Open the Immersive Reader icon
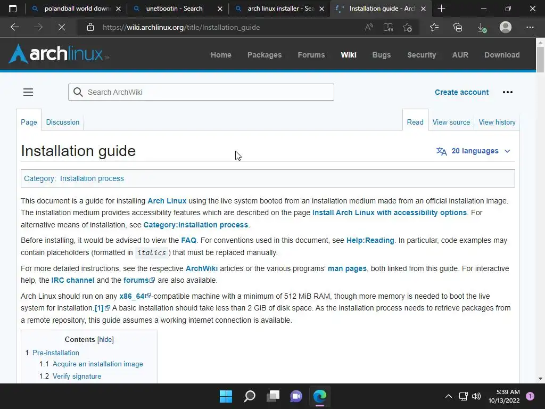This screenshot has width=545, height=409. [x=388, y=27]
